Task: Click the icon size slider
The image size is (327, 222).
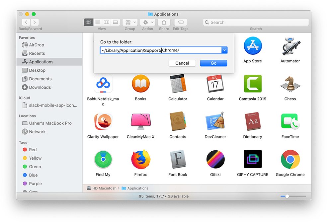Action: click(287, 196)
